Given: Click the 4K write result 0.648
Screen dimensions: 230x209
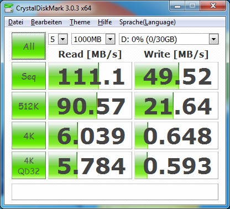Looking at the screenshot, I should (x=176, y=135).
